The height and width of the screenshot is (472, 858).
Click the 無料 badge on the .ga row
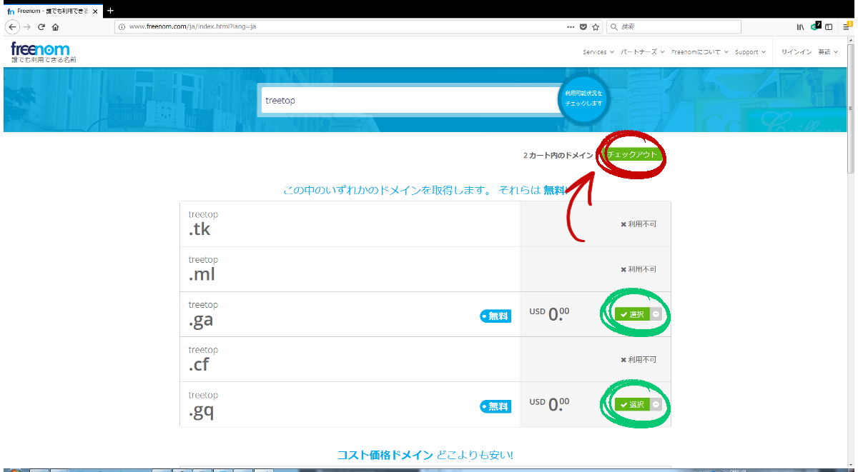(495, 316)
